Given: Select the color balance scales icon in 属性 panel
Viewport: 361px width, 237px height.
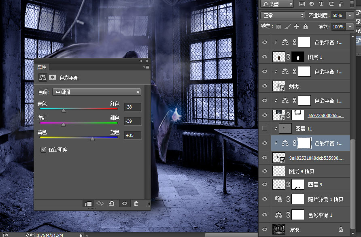Looking at the screenshot, I should tap(42, 77).
